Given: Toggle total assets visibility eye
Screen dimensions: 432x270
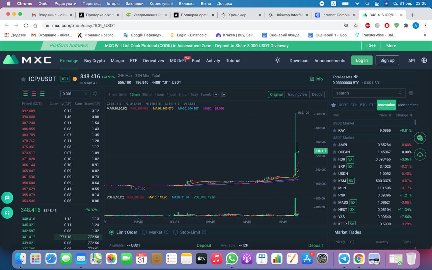Looking at the screenshot, I should point(356,77).
